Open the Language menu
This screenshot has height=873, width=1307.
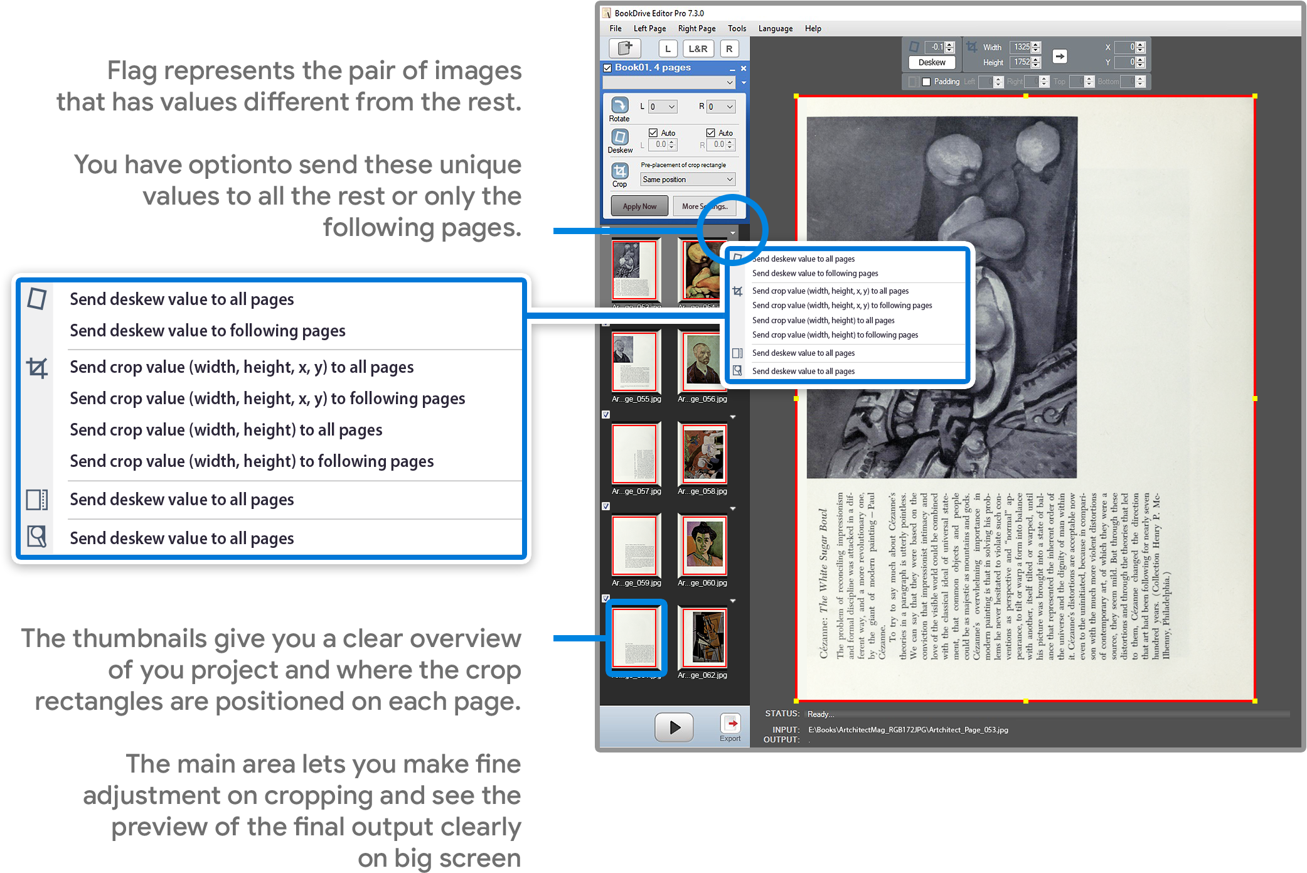click(776, 29)
